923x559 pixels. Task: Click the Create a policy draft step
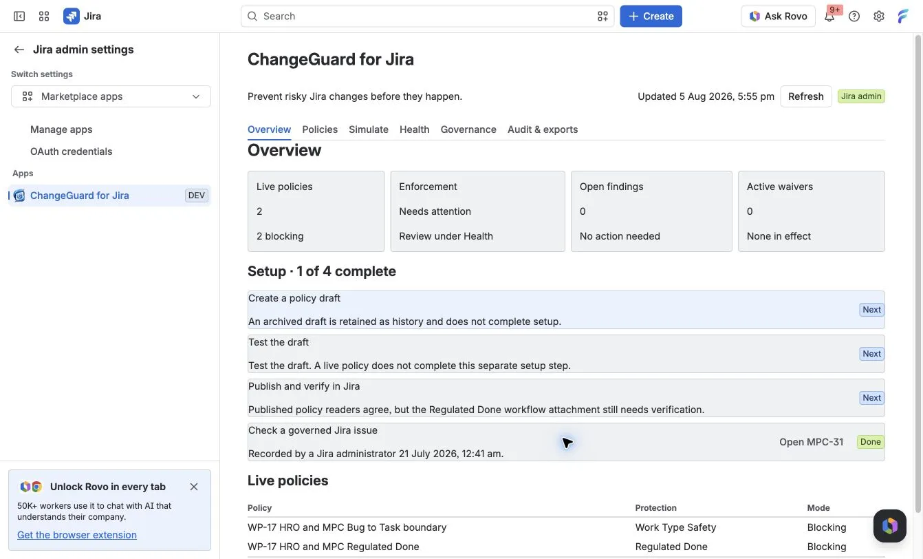566,310
